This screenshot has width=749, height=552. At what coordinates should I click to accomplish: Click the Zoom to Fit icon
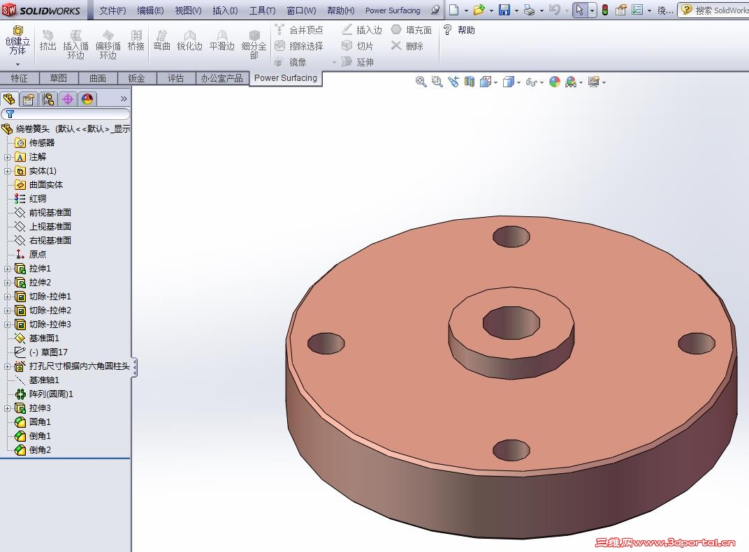tap(421, 82)
